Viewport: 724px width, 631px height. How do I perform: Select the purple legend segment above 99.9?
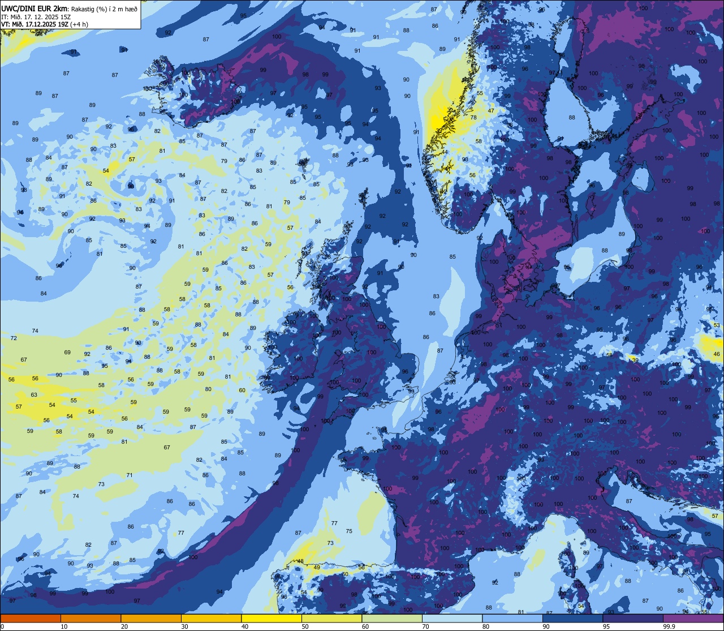click(693, 618)
